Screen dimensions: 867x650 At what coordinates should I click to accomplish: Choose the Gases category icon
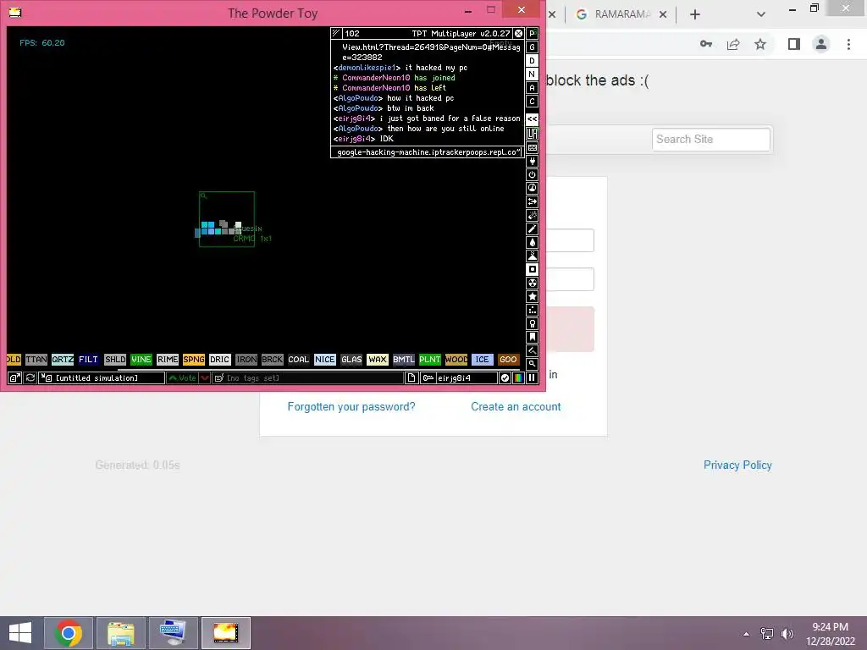[x=532, y=229]
